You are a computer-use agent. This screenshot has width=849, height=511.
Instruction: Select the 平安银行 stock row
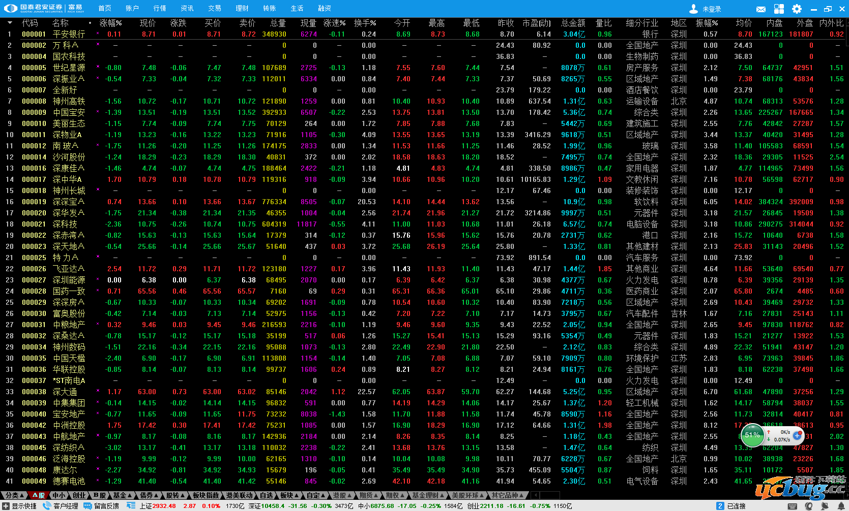(x=422, y=34)
